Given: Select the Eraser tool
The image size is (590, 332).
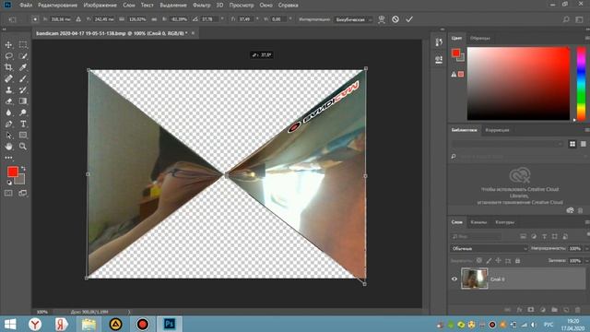Looking at the screenshot, I should tap(8, 101).
